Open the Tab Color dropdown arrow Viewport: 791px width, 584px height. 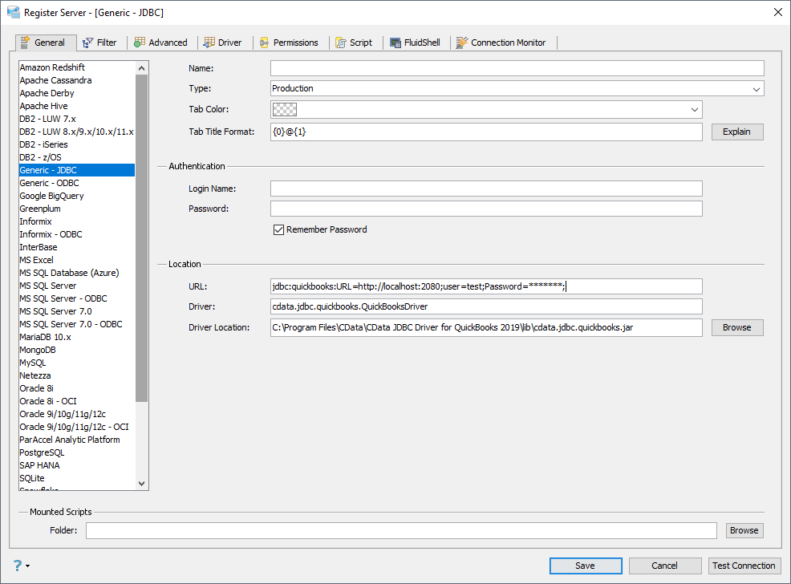pos(694,109)
